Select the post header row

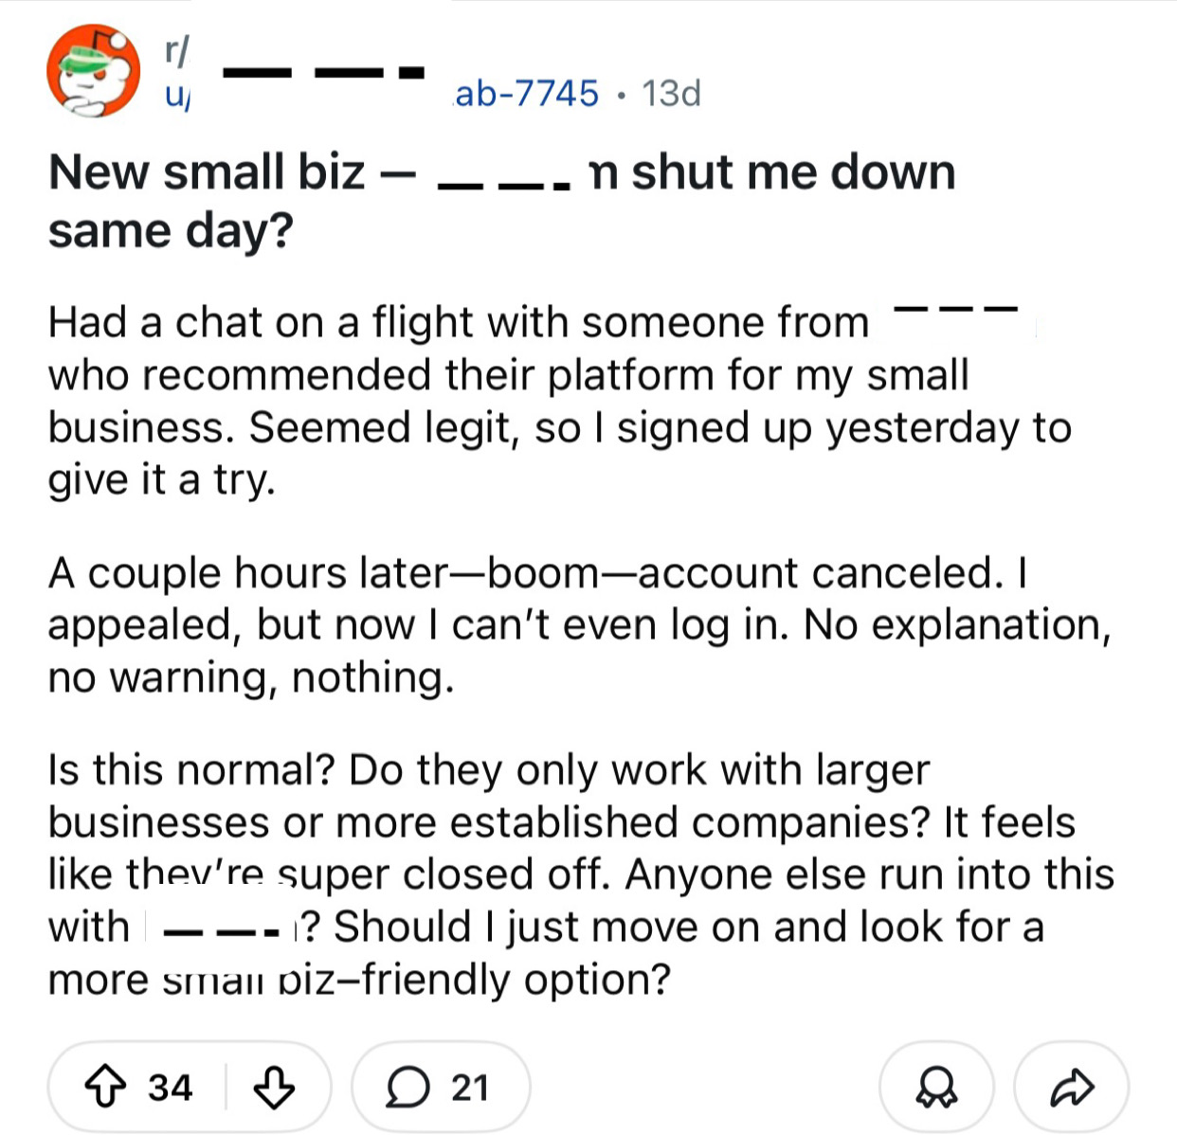(x=379, y=71)
